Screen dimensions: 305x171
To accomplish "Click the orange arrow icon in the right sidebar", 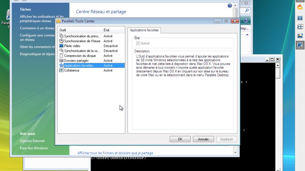I will [x=300, y=7].
